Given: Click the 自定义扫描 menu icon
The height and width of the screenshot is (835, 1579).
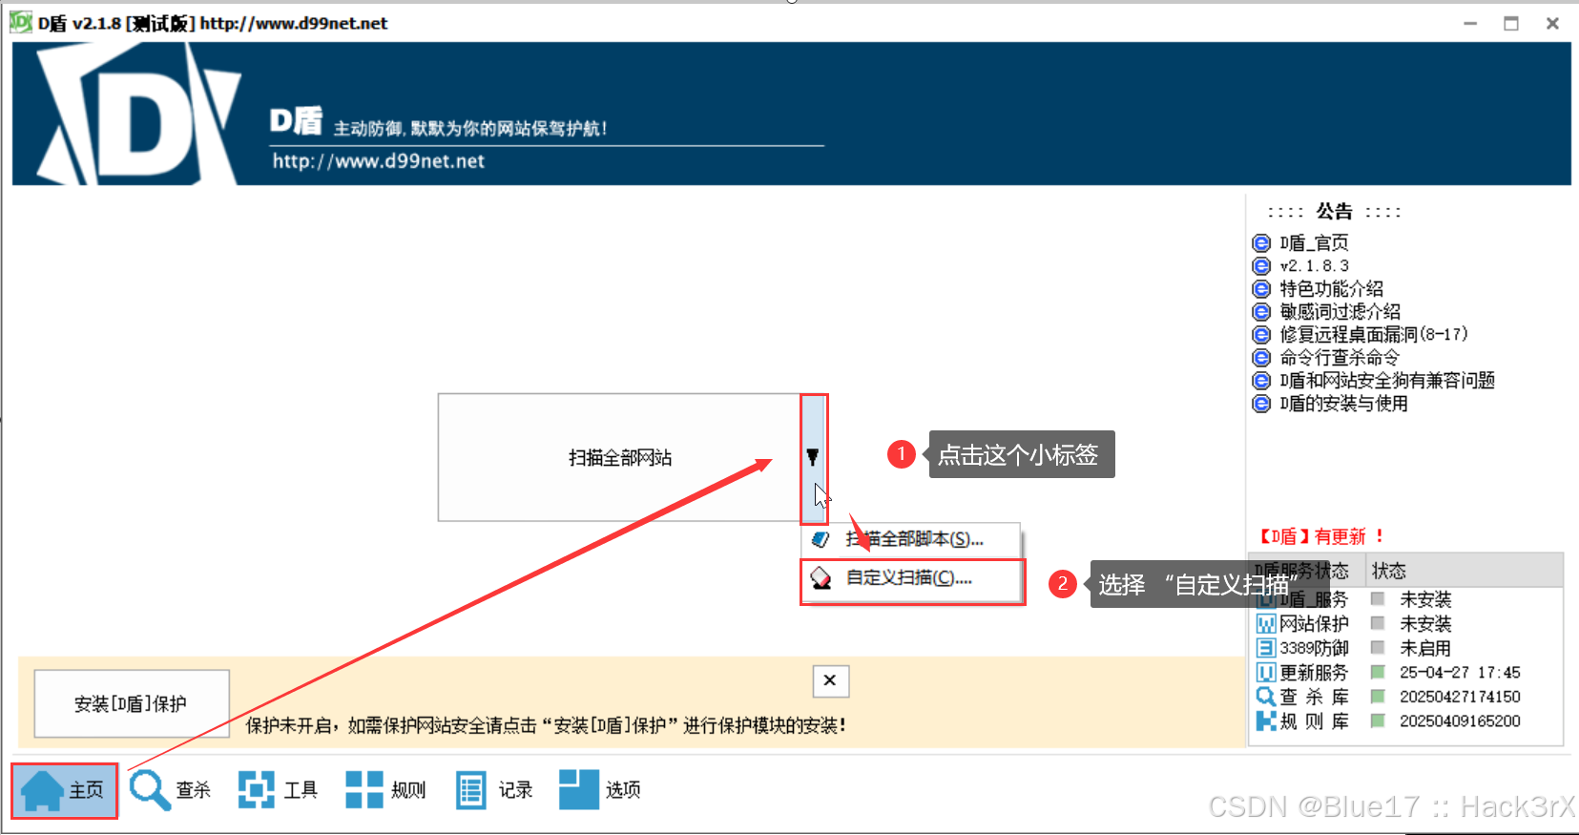Looking at the screenshot, I should tap(821, 578).
